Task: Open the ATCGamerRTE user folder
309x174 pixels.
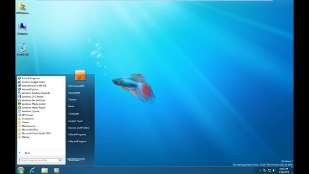Action: coord(76,86)
